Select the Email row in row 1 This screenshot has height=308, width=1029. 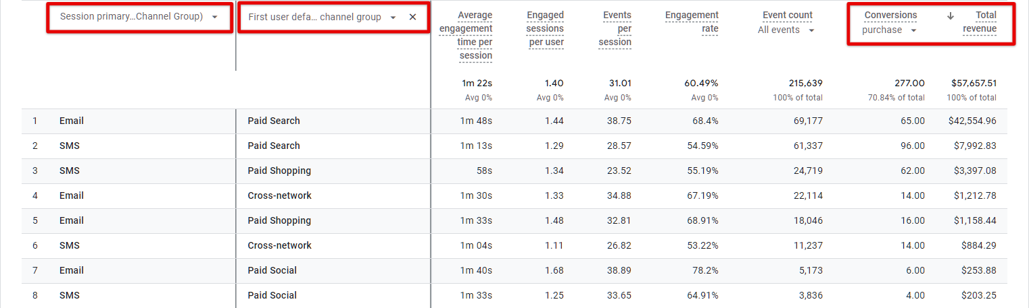coord(72,121)
